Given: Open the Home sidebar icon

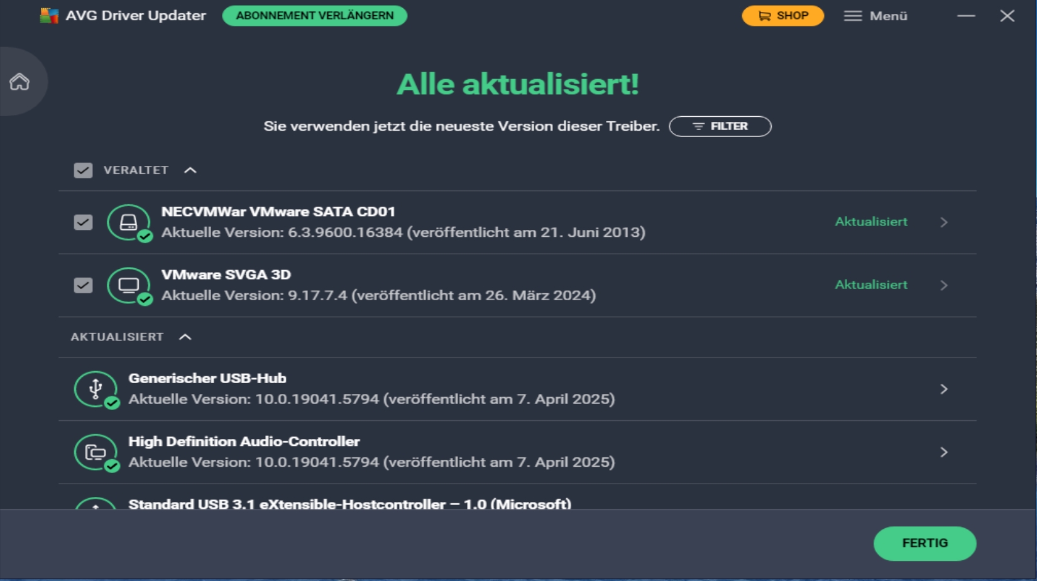Looking at the screenshot, I should (19, 82).
